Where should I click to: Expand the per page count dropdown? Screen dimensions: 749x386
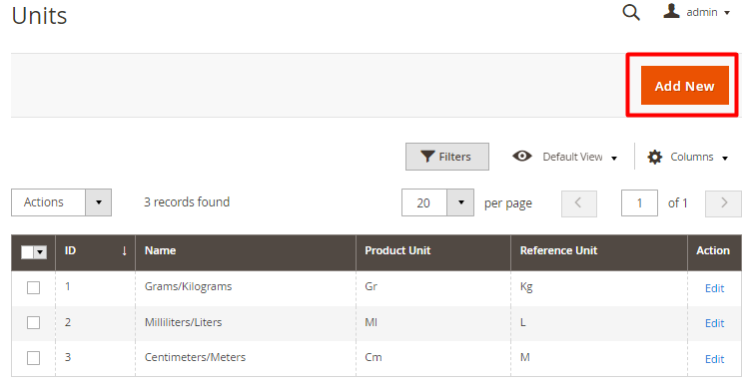point(460,202)
